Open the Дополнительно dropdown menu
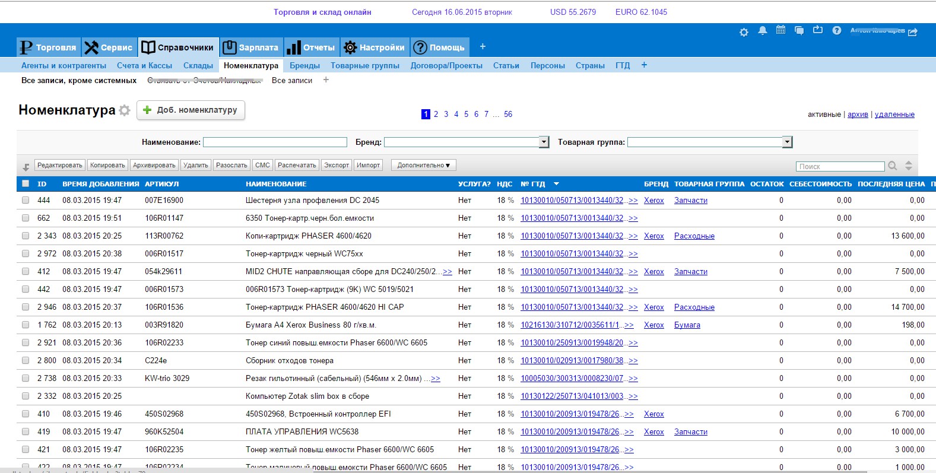 pos(423,165)
